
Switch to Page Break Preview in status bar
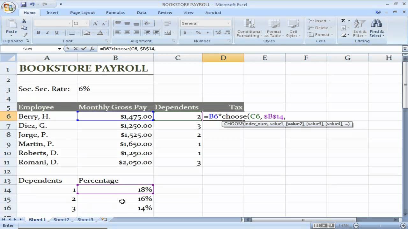tap(332, 226)
